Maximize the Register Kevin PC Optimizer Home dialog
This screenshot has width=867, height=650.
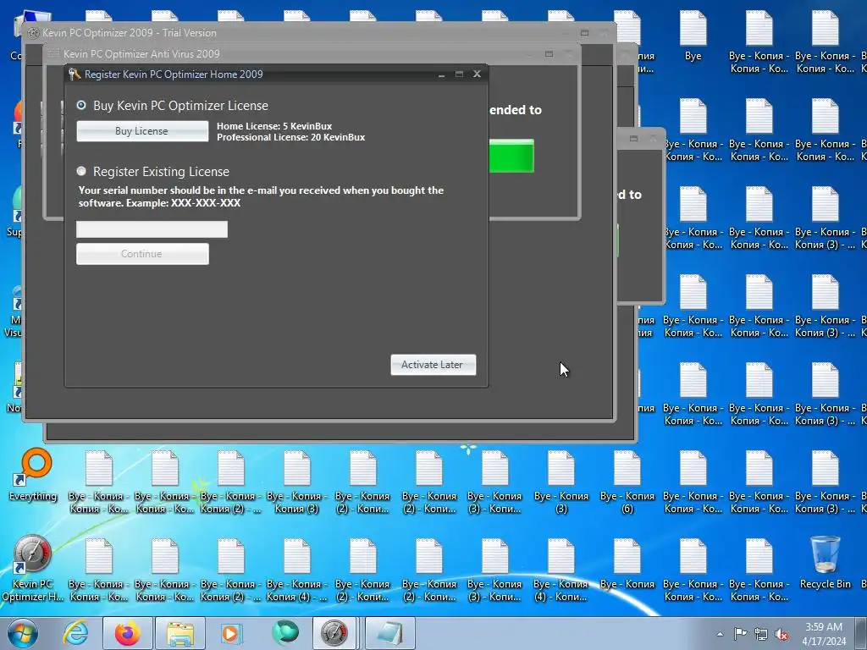[x=459, y=74]
